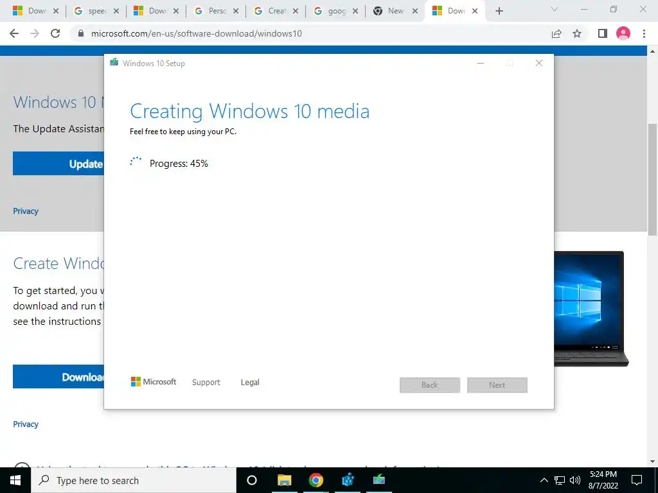Share this page icon in address bar
This screenshot has width=658, height=493.
tap(556, 33)
